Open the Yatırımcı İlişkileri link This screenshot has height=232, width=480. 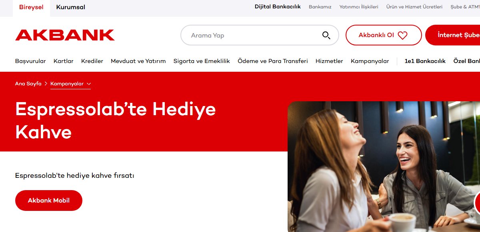coord(358,7)
